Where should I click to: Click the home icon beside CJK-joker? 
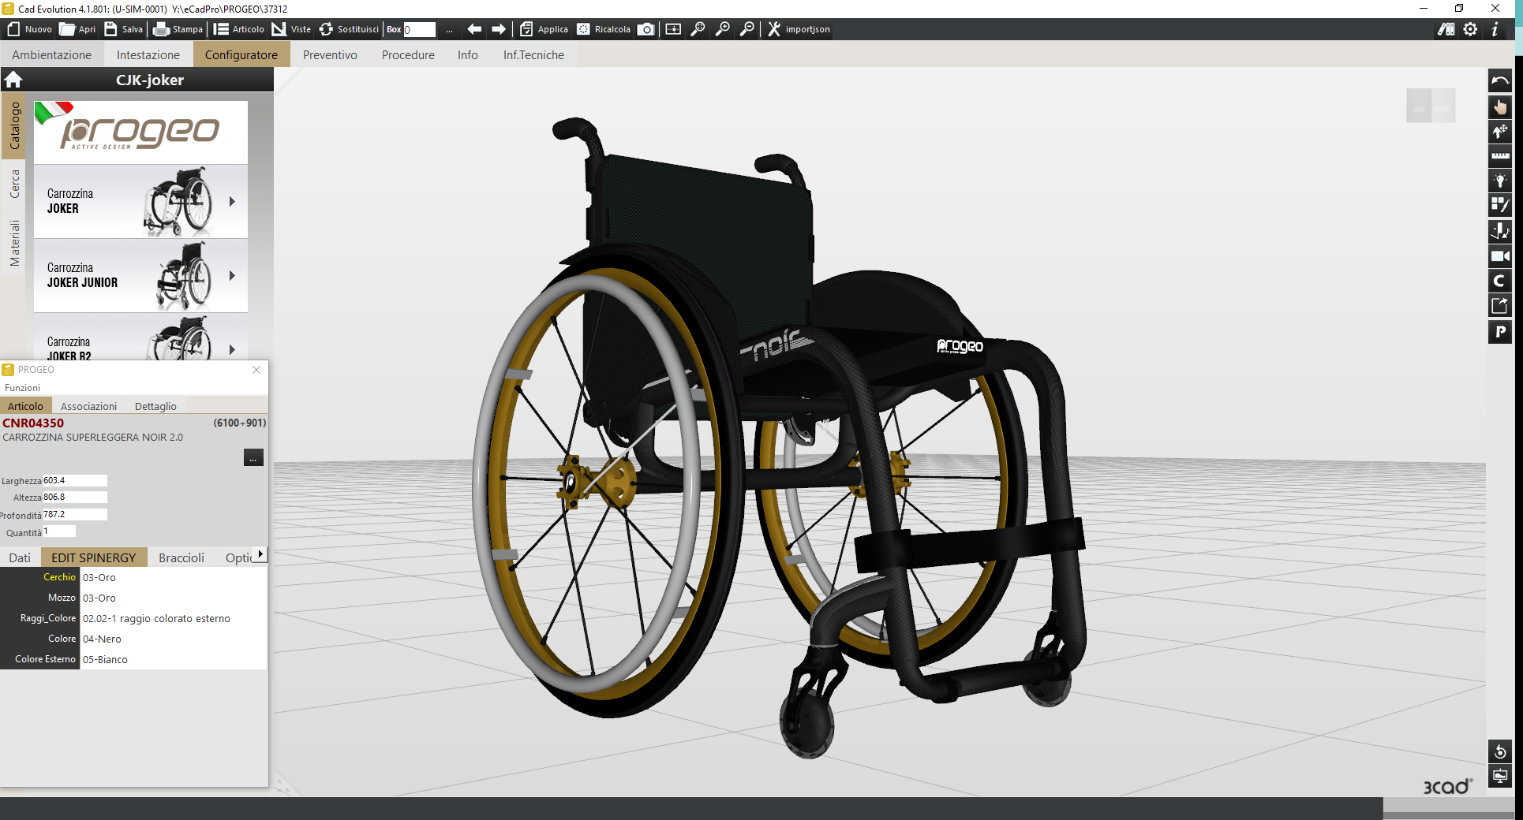tap(13, 80)
